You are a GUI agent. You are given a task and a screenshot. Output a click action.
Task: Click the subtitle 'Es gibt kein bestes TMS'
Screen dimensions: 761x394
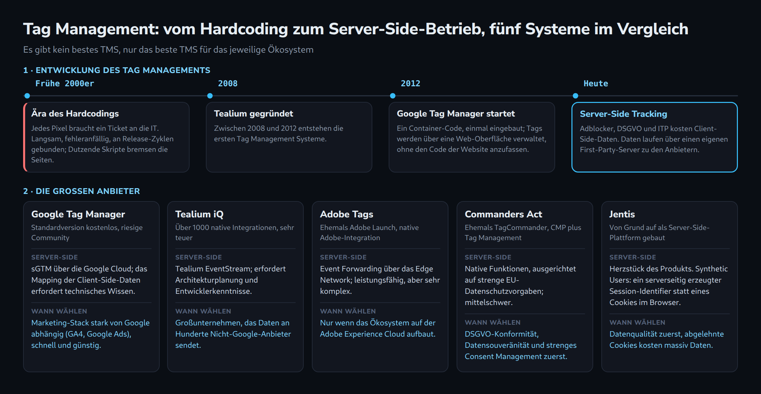pyautogui.click(x=168, y=50)
